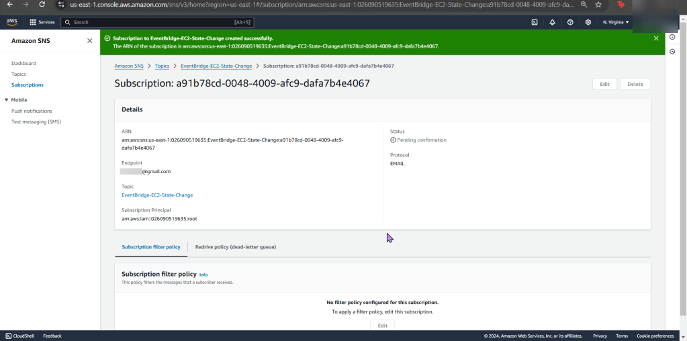Click the AWS logo home icon
This screenshot has width=687, height=341.
[x=12, y=22]
